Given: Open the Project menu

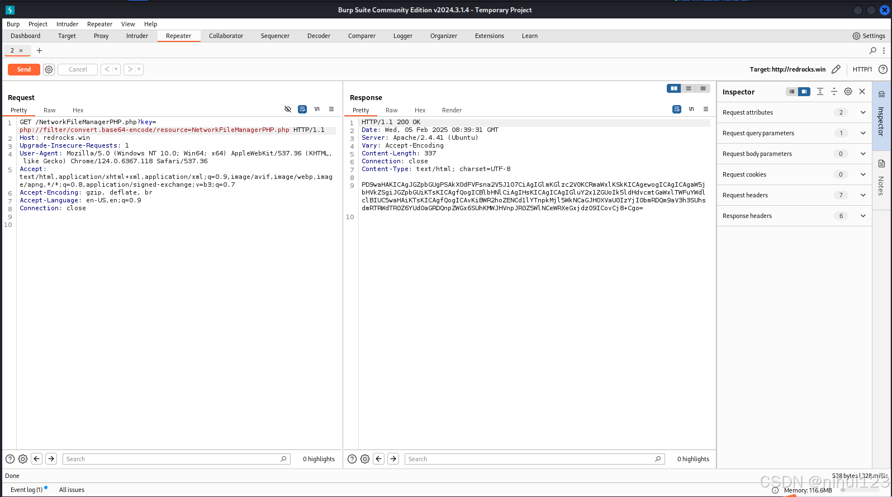Looking at the screenshot, I should pyautogui.click(x=38, y=24).
